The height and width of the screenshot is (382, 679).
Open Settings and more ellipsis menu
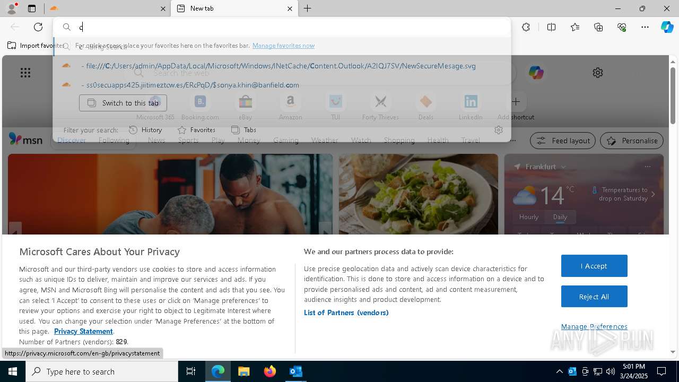coord(645,27)
